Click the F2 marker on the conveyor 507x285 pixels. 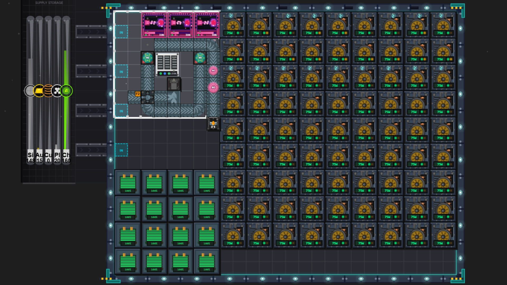click(138, 94)
